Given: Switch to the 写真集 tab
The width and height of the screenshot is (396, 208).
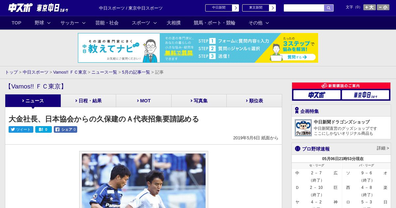Looking at the screenshot, I should (x=199, y=101).
